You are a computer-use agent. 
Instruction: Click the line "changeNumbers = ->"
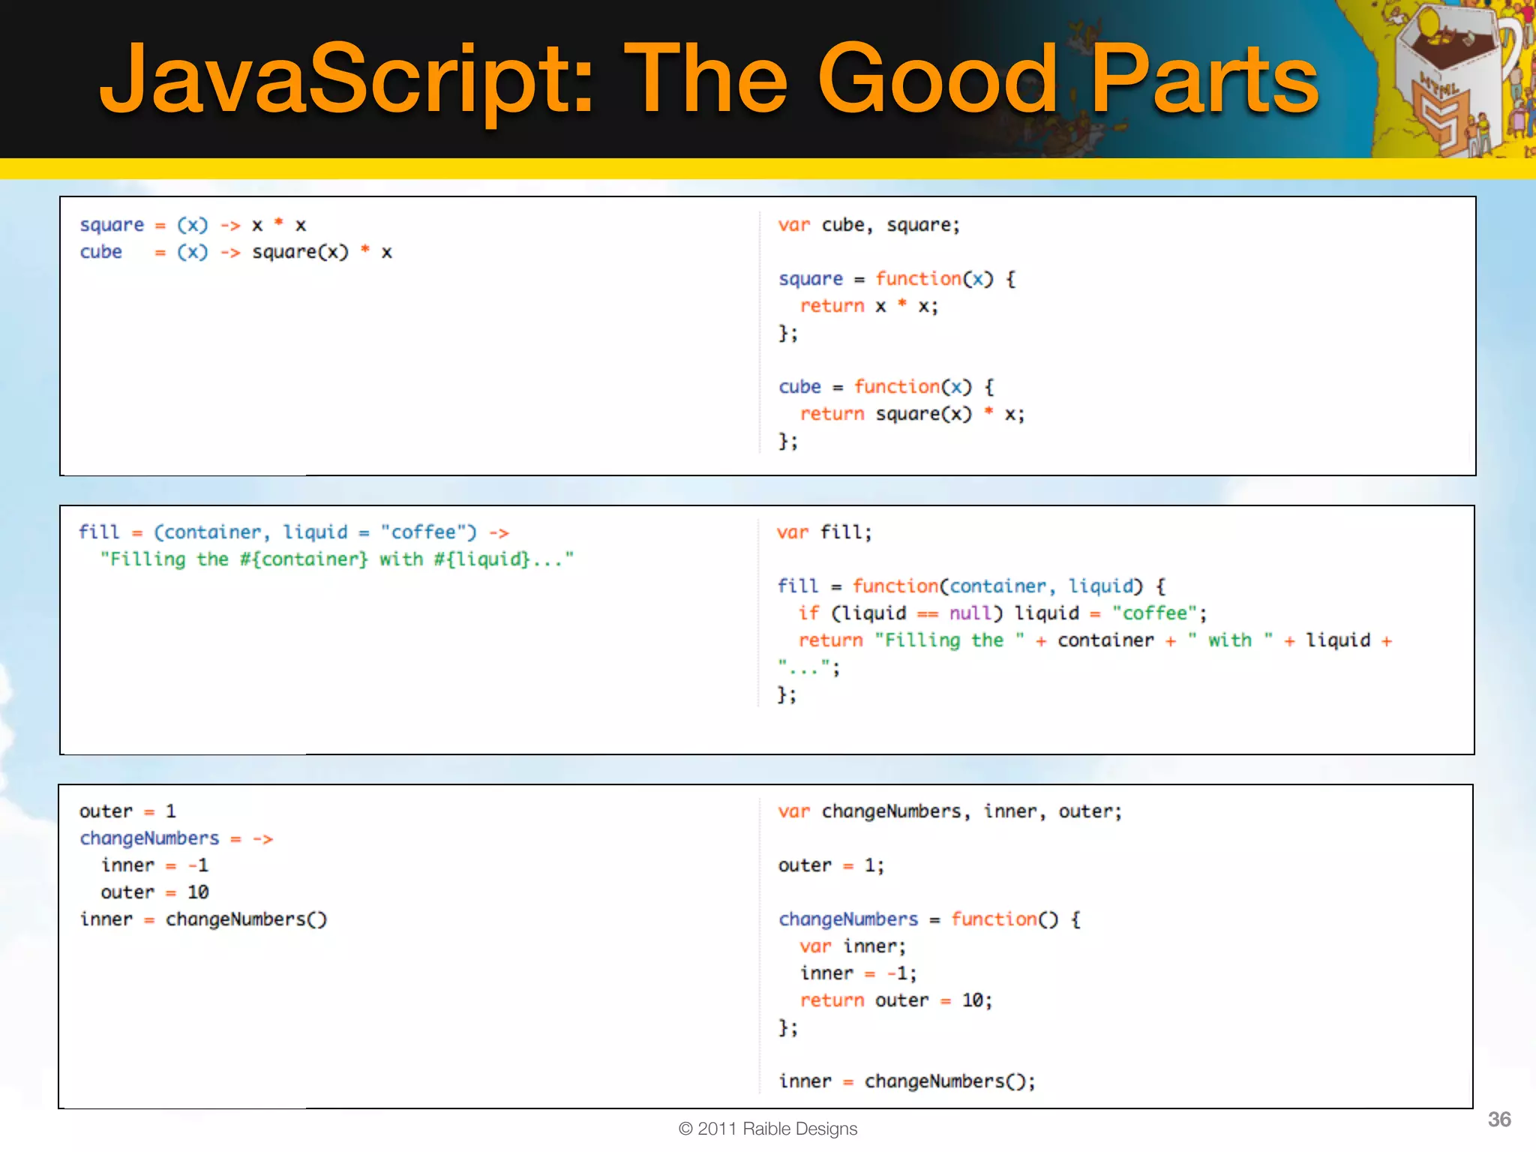[176, 838]
